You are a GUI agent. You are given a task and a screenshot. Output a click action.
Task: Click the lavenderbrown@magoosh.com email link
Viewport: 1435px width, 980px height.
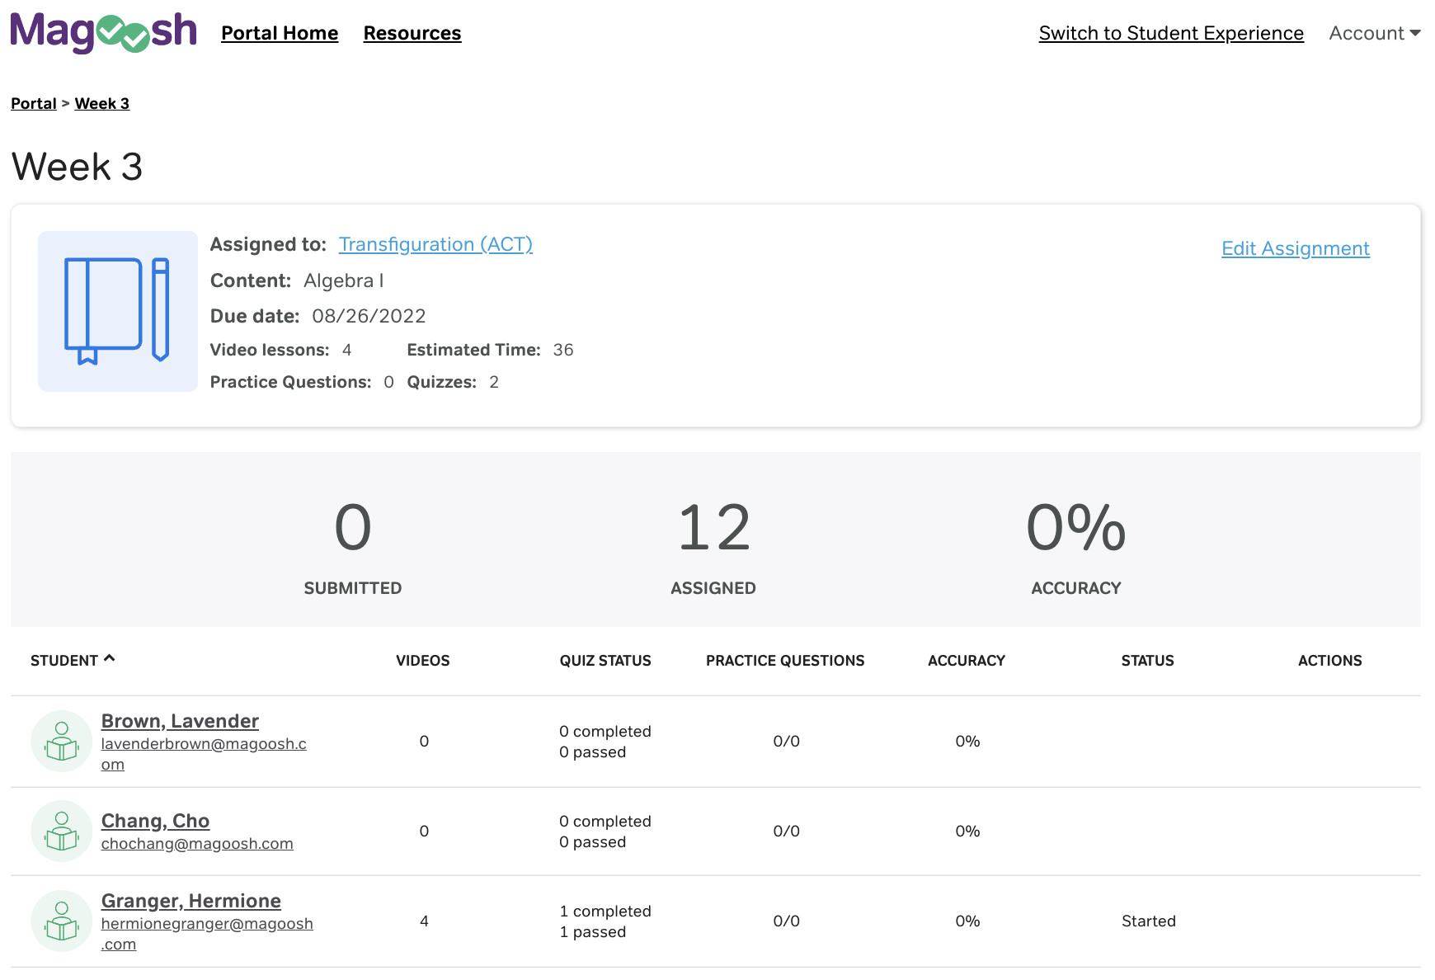(204, 754)
